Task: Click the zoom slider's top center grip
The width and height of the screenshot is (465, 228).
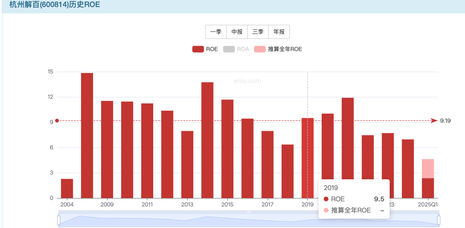Action: pyautogui.click(x=249, y=212)
